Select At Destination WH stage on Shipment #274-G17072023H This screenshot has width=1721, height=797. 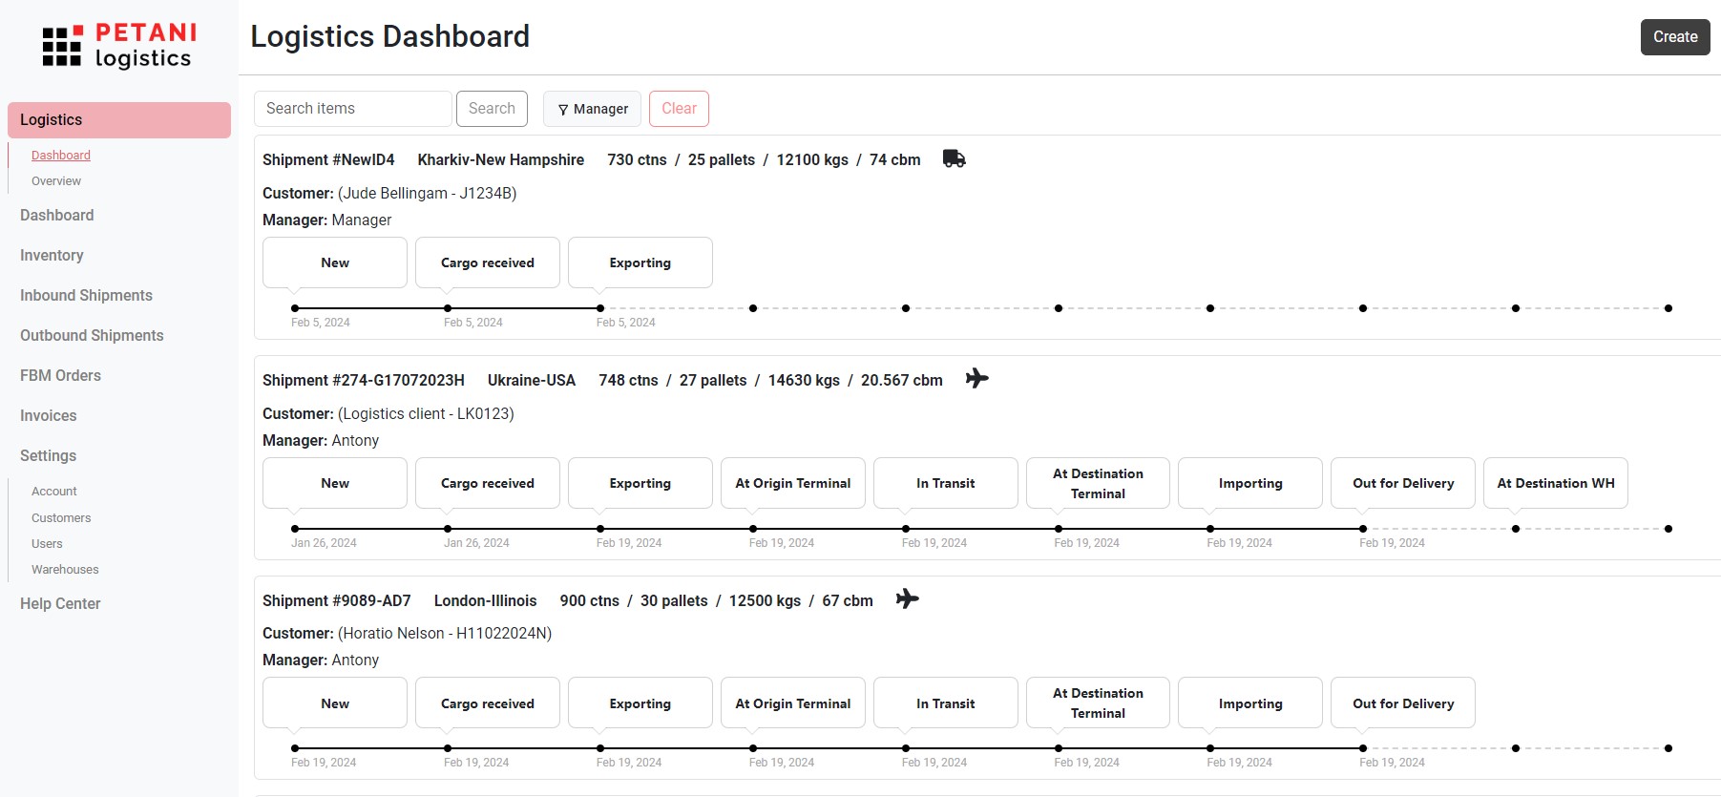(1555, 483)
